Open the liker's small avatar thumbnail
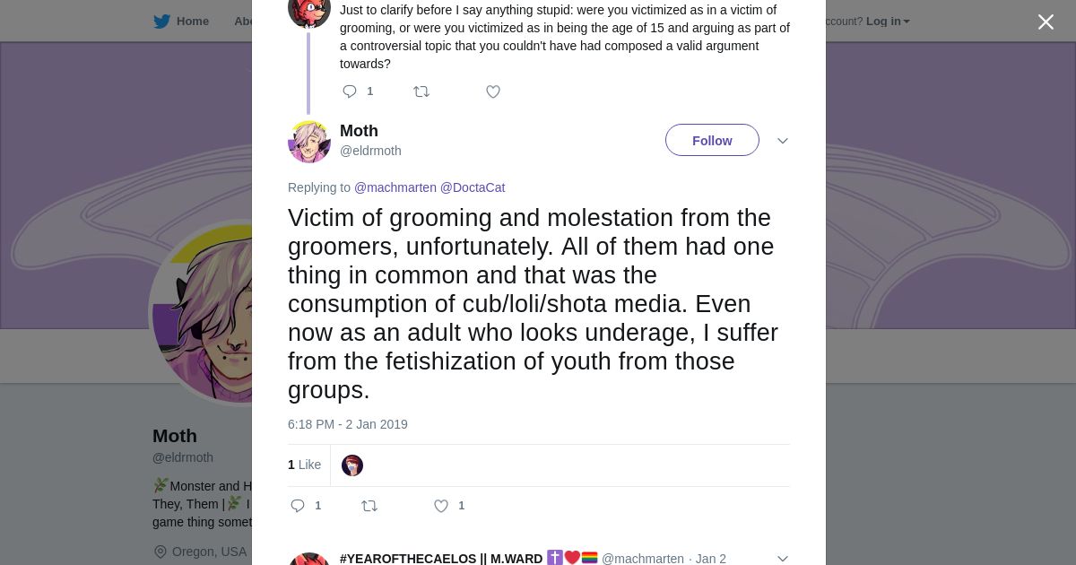Image resolution: width=1076 pixels, height=565 pixels. pyautogui.click(x=352, y=465)
